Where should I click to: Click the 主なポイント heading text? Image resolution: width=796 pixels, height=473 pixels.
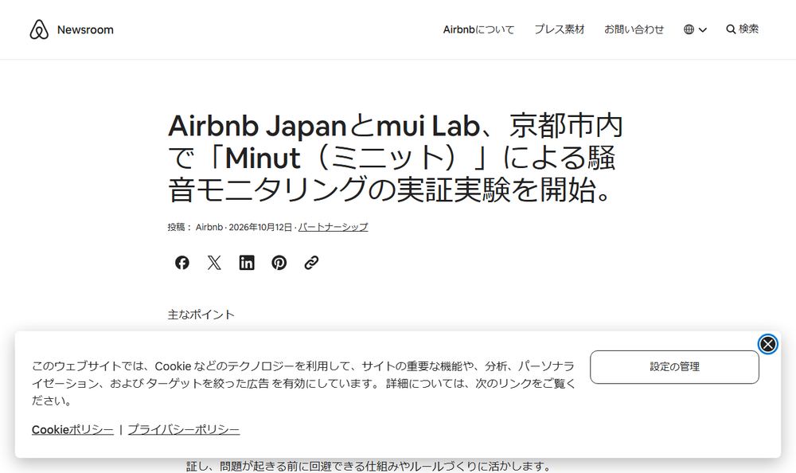[x=201, y=315]
